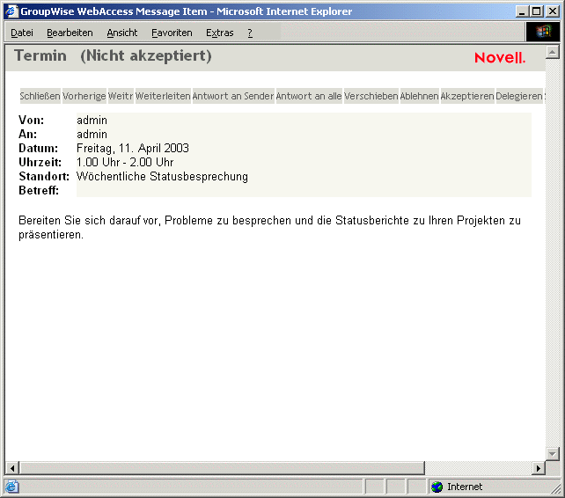Forward the appointment with Weiterleiten
Image resolution: width=565 pixels, height=498 pixels.
click(x=163, y=96)
